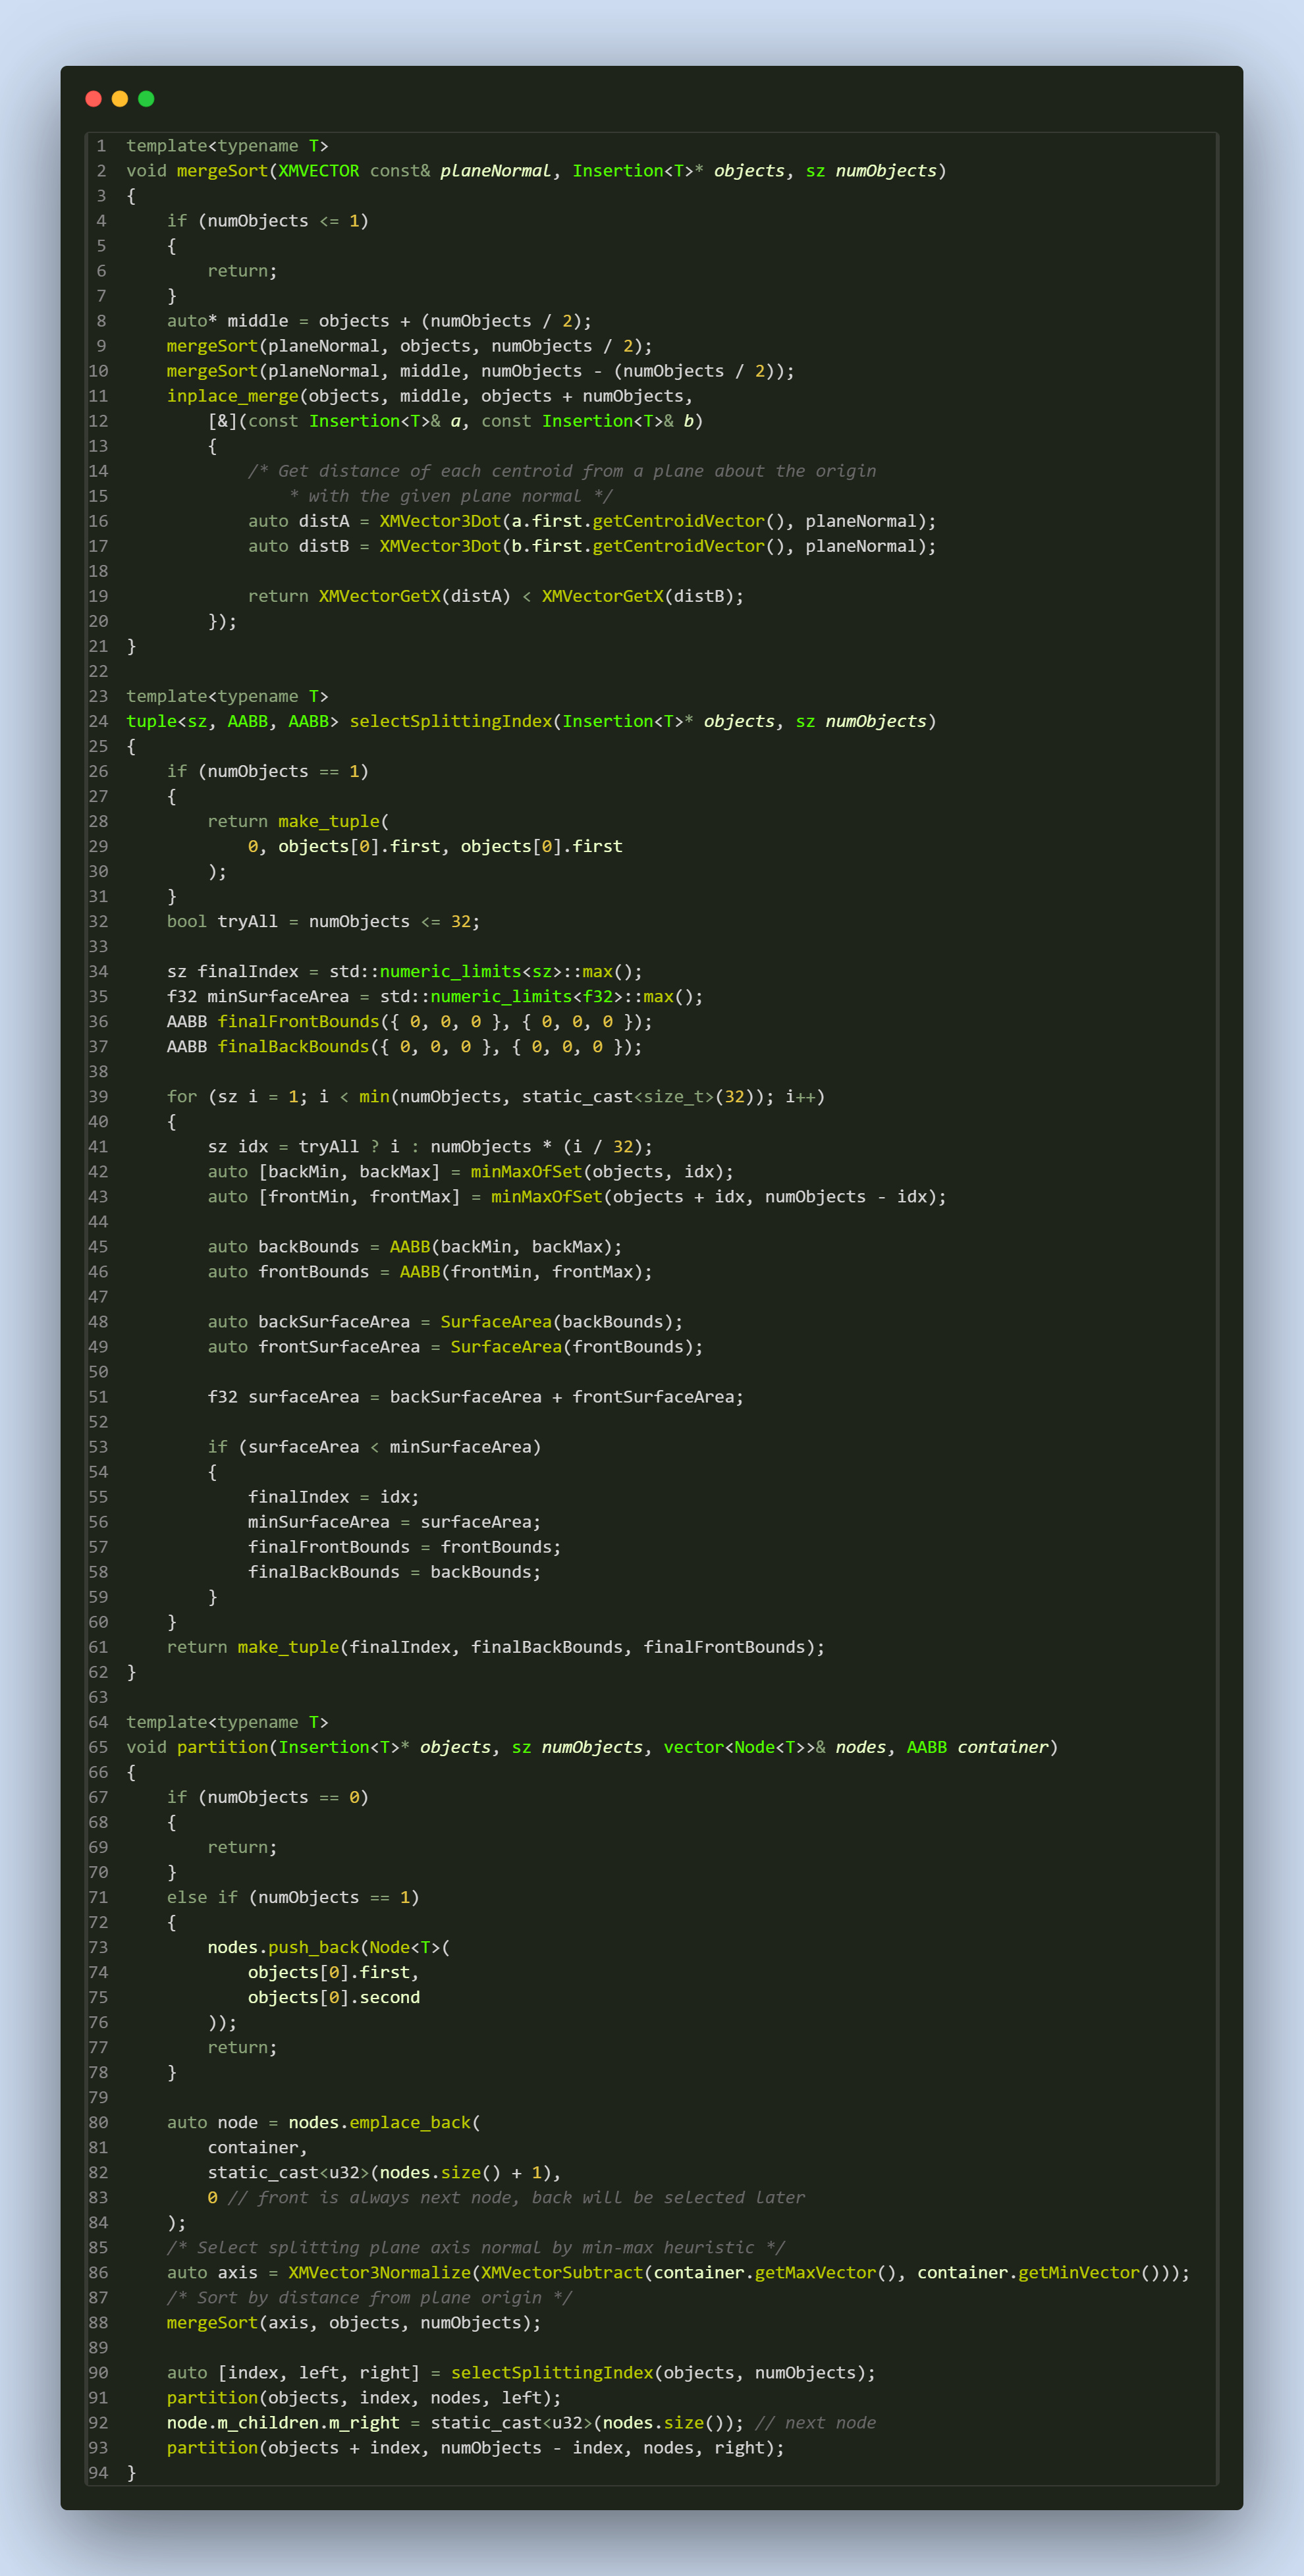This screenshot has height=2576, width=1304.
Task: Click the tryAll variable declaration
Action: point(247,921)
